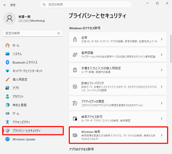The width and height of the screenshot is (172, 154).
Task: Open chevron for 診断とフィードバック
Action: [x=162, y=86]
